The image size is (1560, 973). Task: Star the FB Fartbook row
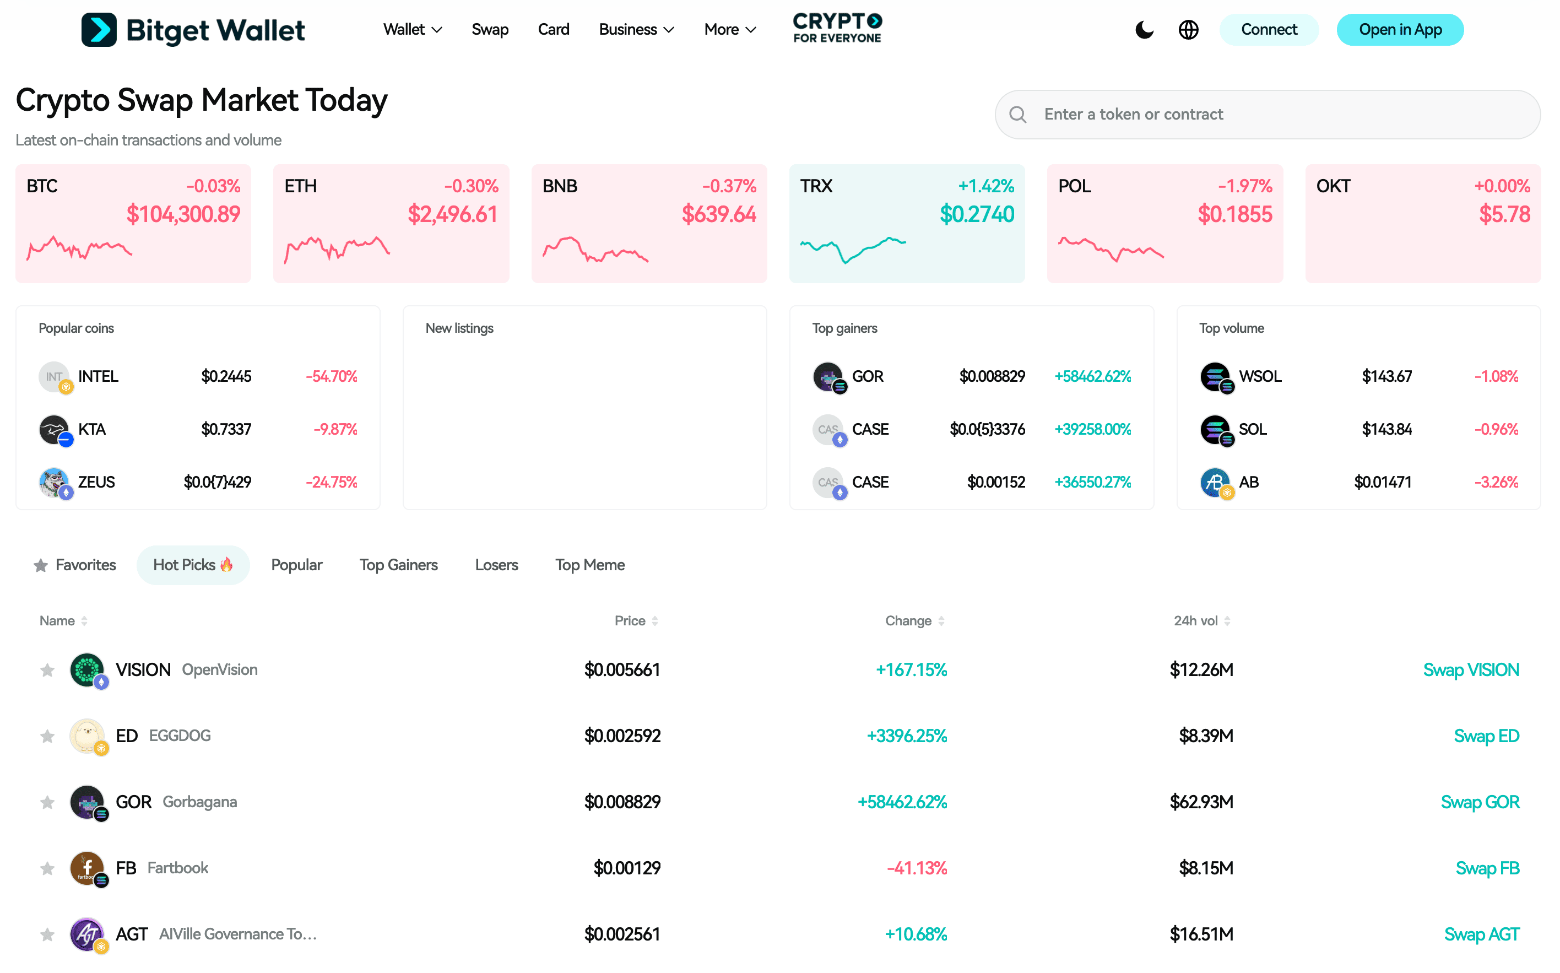click(x=47, y=869)
